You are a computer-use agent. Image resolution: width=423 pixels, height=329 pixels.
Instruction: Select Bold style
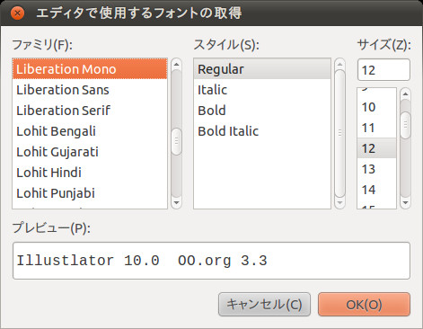click(262, 111)
